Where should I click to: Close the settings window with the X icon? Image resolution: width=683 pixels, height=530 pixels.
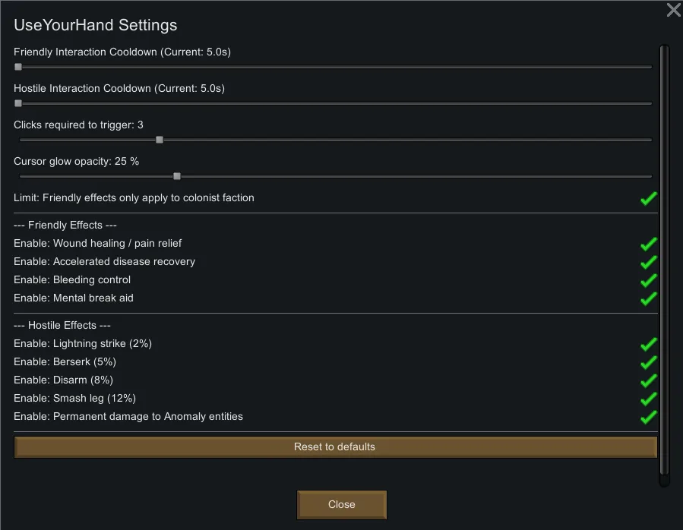[x=673, y=10]
